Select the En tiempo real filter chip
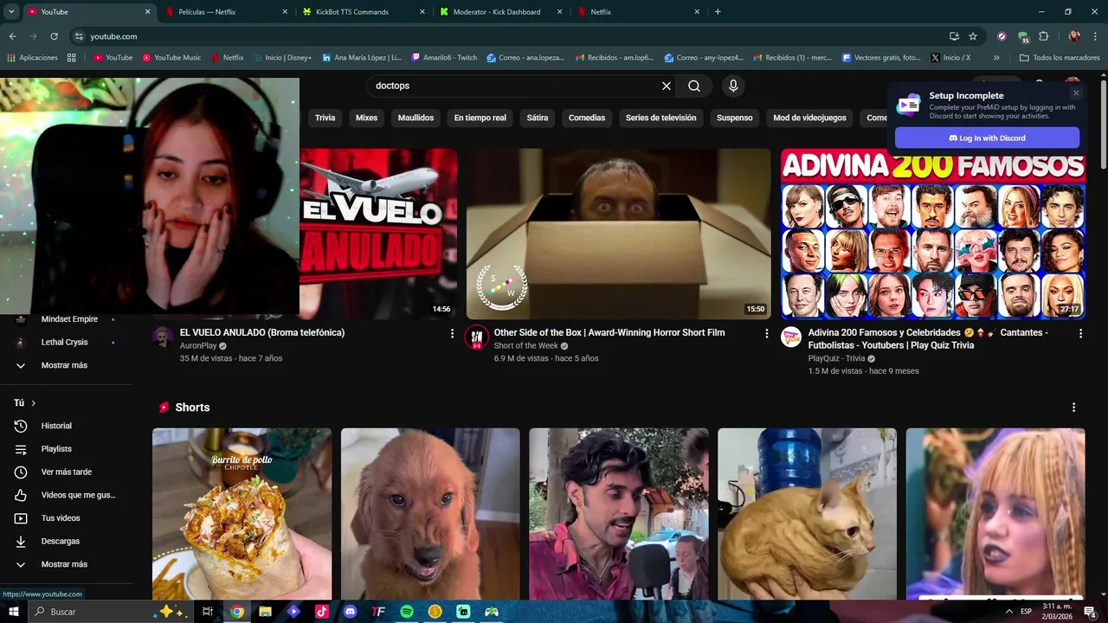Image resolution: width=1108 pixels, height=623 pixels. tap(480, 118)
